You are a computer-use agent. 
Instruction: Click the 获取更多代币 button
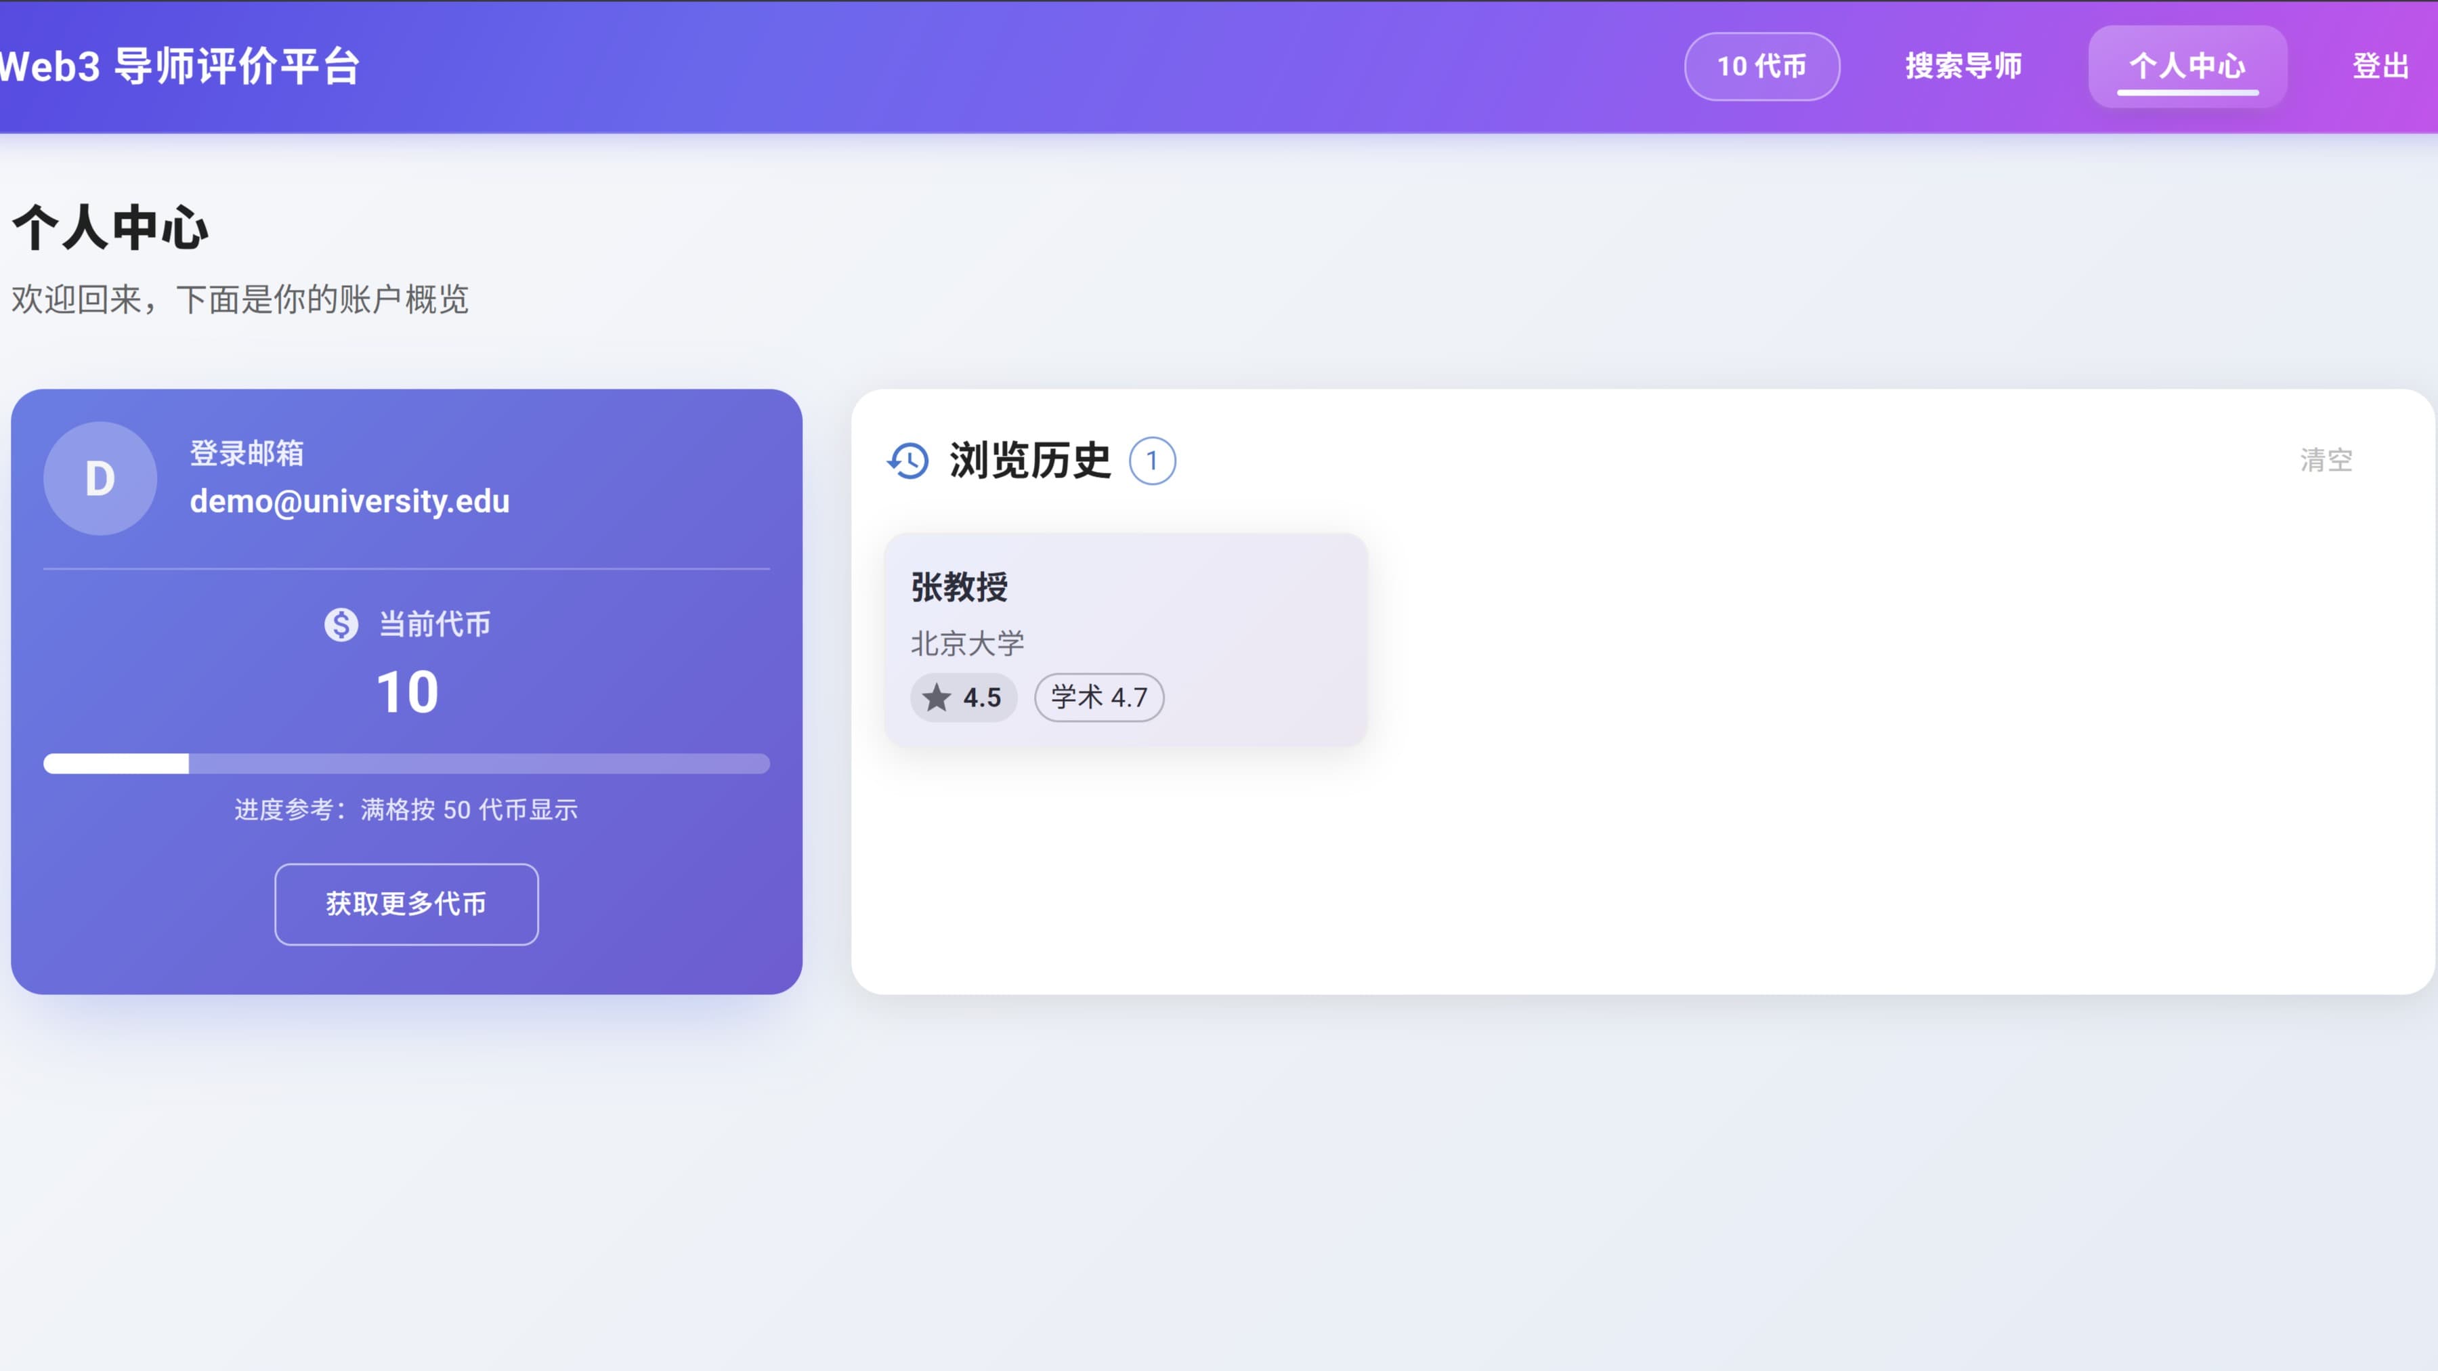click(x=406, y=904)
